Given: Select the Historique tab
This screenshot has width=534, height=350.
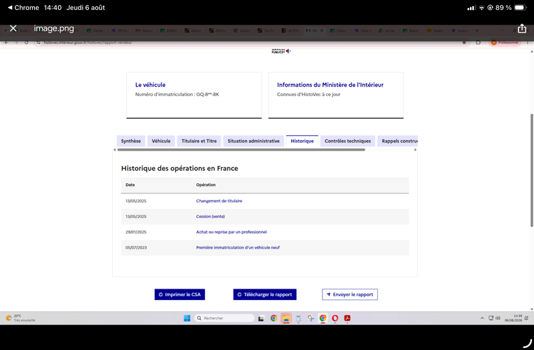Looking at the screenshot, I should 302,141.
